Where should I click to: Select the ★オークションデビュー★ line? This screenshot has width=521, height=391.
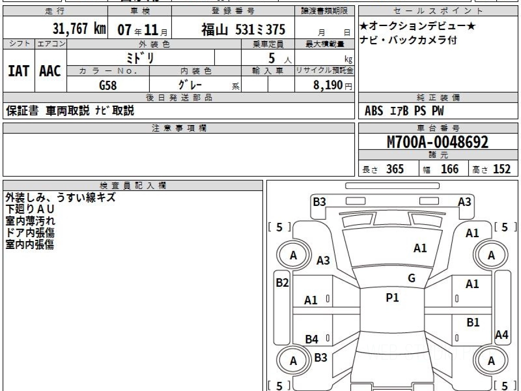coord(418,27)
